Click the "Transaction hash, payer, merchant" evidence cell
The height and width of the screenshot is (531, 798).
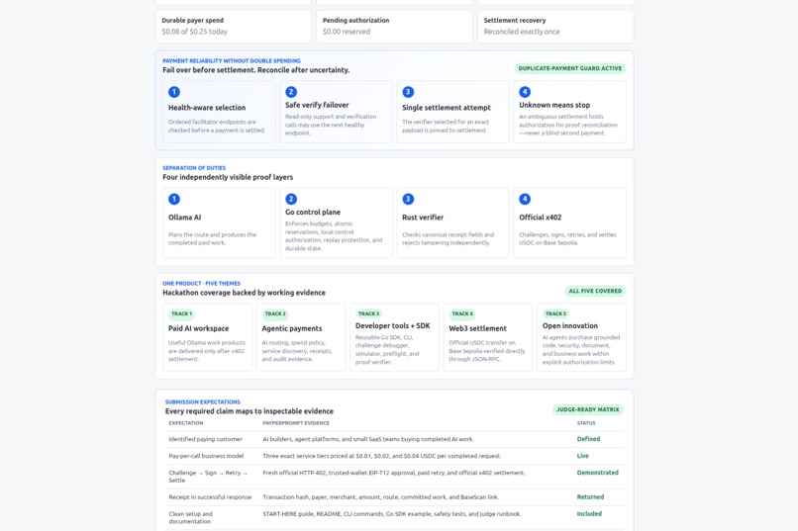click(x=380, y=497)
